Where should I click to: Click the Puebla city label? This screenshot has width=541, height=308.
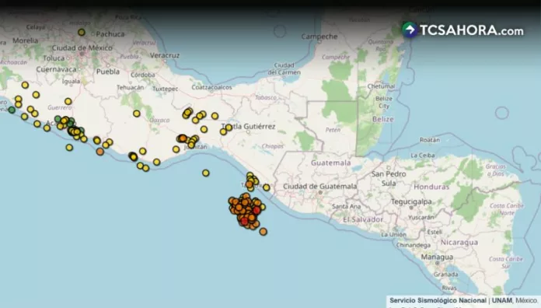(x=108, y=72)
